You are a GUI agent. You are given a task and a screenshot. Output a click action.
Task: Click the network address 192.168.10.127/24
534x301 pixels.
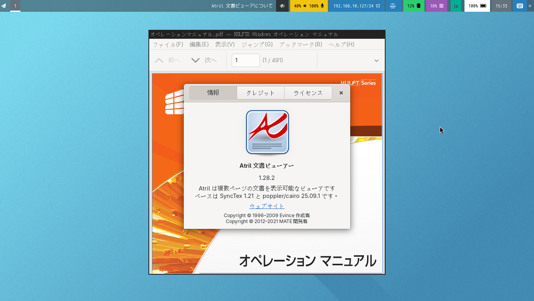(x=353, y=6)
